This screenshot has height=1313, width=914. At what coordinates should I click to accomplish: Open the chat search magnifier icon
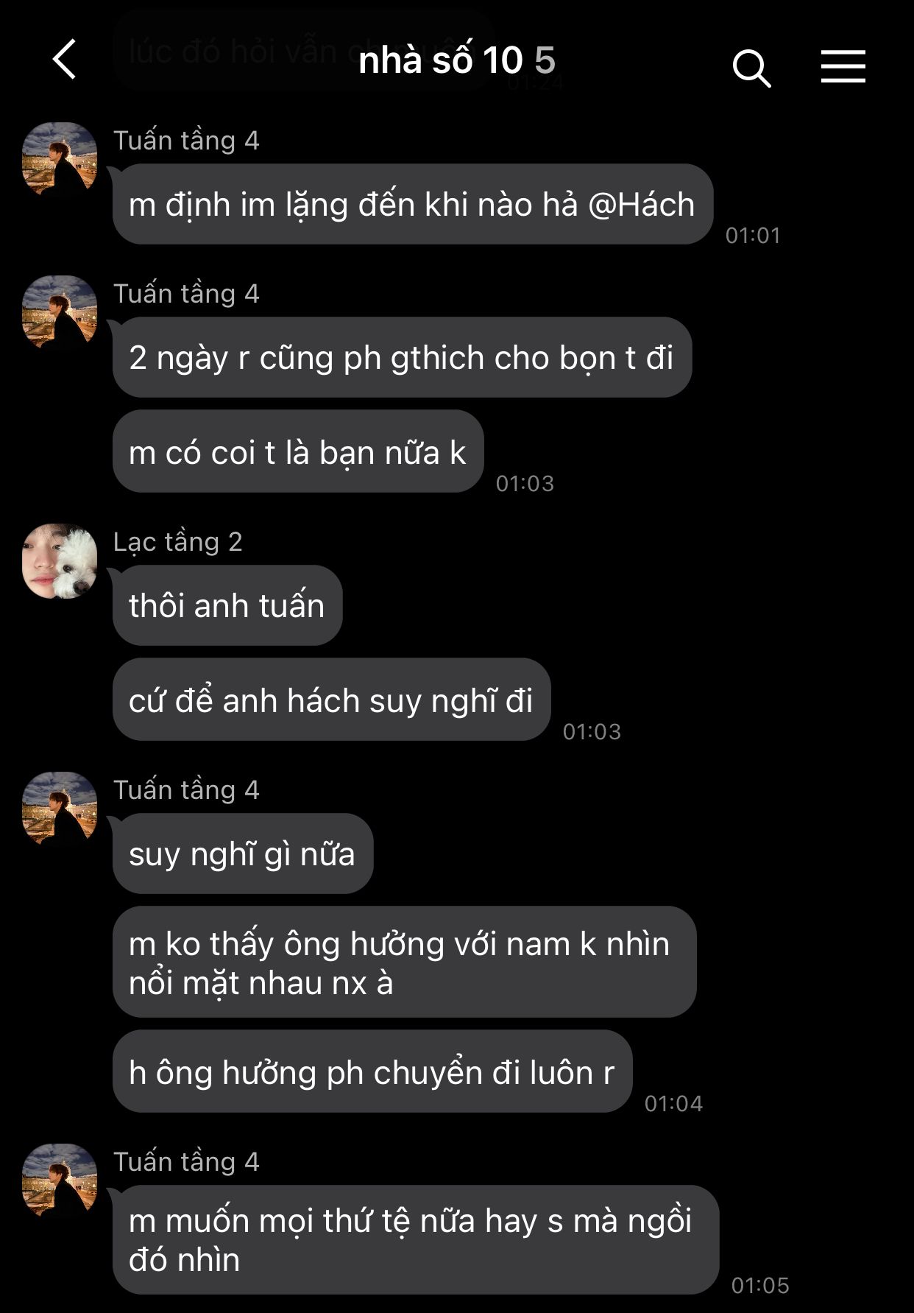[751, 68]
